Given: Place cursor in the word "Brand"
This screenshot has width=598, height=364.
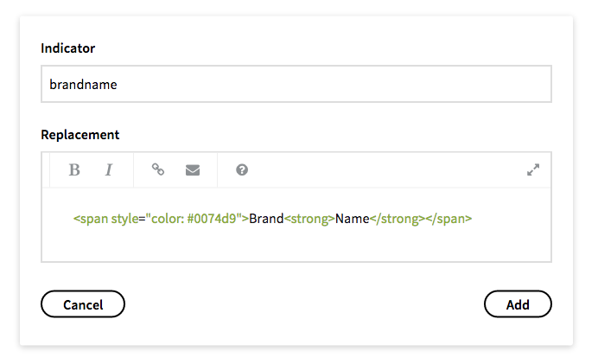Looking at the screenshot, I should click(x=266, y=219).
